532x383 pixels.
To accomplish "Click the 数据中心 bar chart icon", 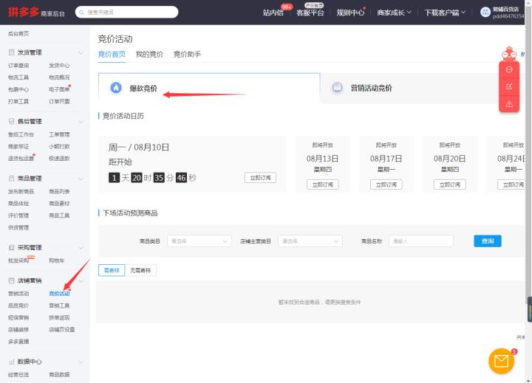I will point(11,362).
